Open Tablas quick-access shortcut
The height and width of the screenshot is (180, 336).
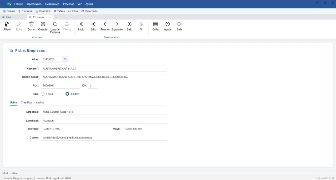tap(59, 11)
